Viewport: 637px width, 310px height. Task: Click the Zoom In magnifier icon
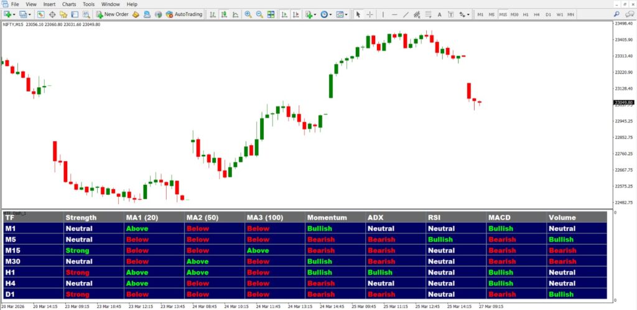click(248, 14)
